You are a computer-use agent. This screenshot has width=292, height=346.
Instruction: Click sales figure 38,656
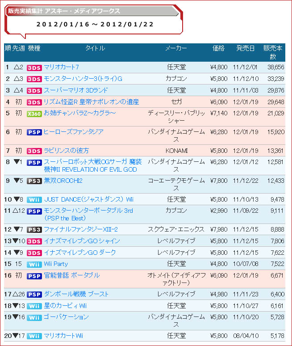(275, 68)
